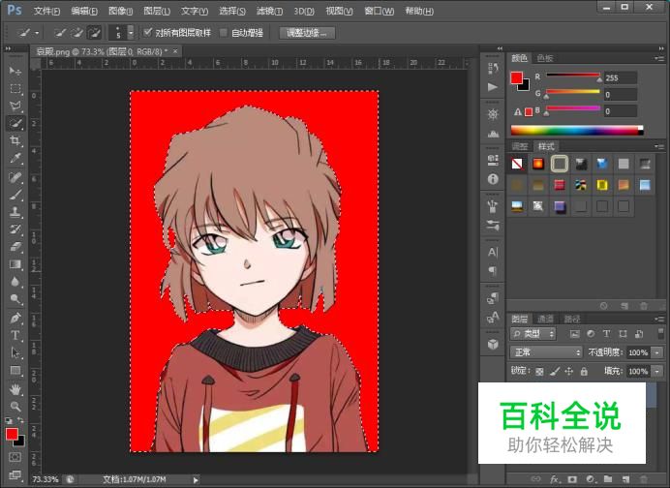Toggle lock transparent pixels
Viewport: 670px width, 488px height.
pos(539,372)
